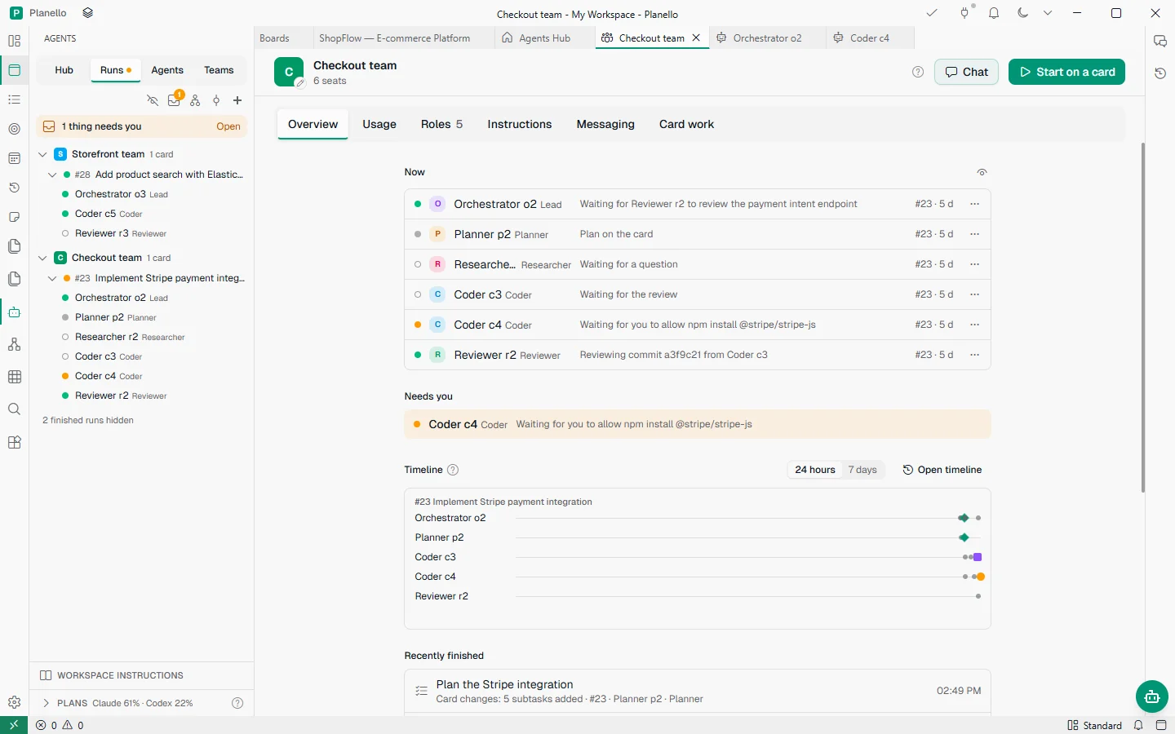Select the 24 hours timeline range

[815, 470]
